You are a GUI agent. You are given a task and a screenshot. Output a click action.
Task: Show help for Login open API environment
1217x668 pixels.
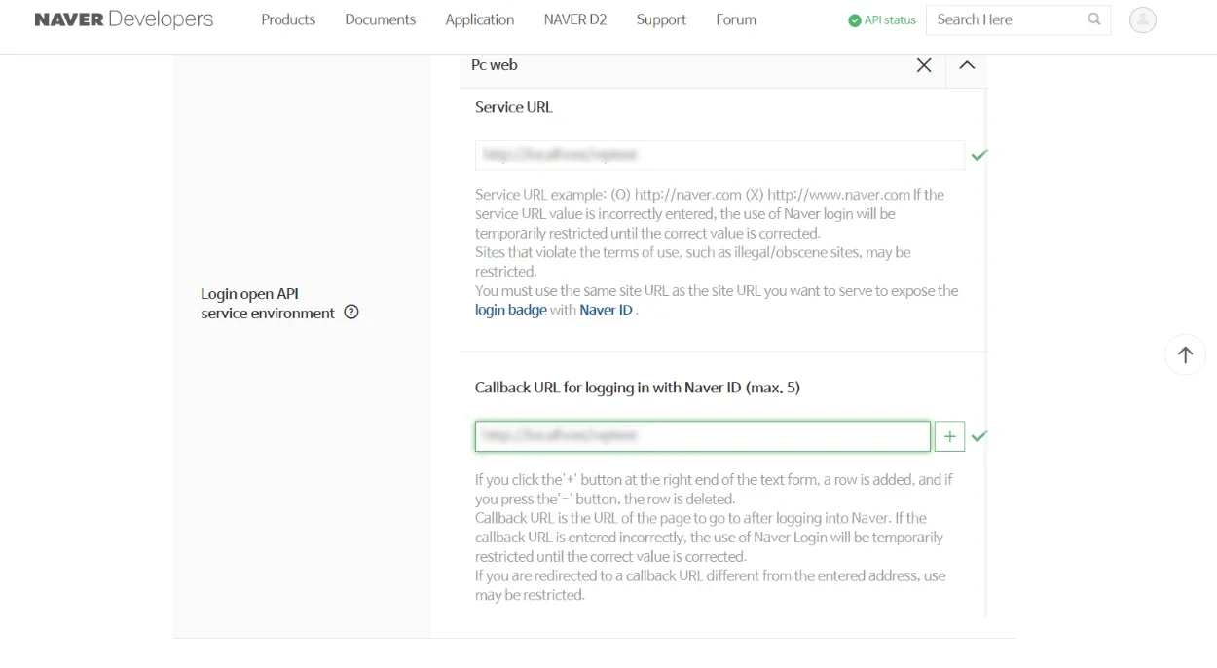(351, 313)
